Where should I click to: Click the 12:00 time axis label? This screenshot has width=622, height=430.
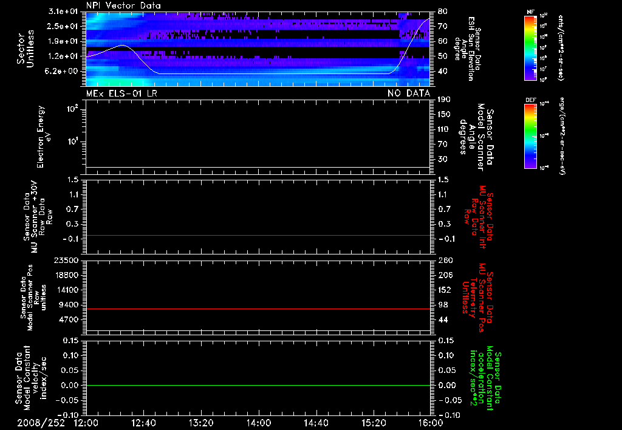coord(86,423)
